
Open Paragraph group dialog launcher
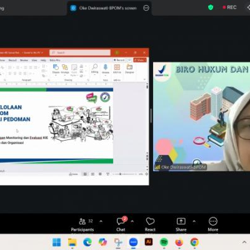click(x=49, y=80)
